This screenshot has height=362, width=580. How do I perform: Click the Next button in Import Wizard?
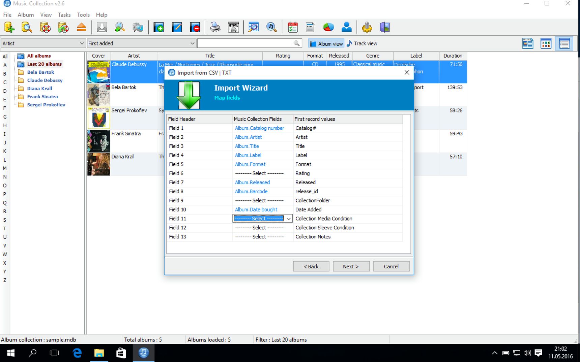(x=351, y=266)
